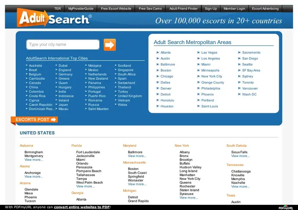Screen dimensions: 298x210
Task: Select New York City in Metropolitan Areas
Action: (x=212, y=76)
